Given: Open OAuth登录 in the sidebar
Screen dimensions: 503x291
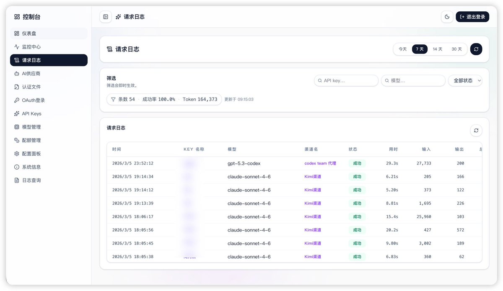Looking at the screenshot, I should point(49,100).
